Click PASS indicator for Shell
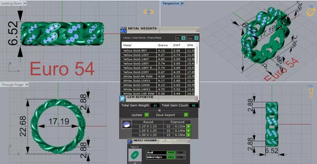317x164 pixels. point(171,153)
